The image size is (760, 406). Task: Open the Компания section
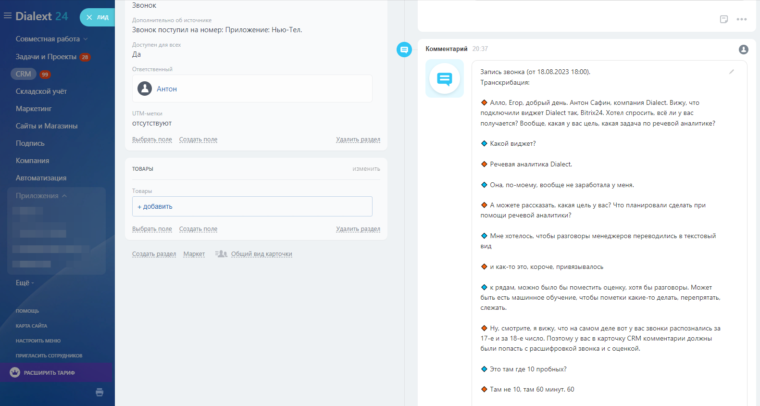pyautogui.click(x=33, y=161)
